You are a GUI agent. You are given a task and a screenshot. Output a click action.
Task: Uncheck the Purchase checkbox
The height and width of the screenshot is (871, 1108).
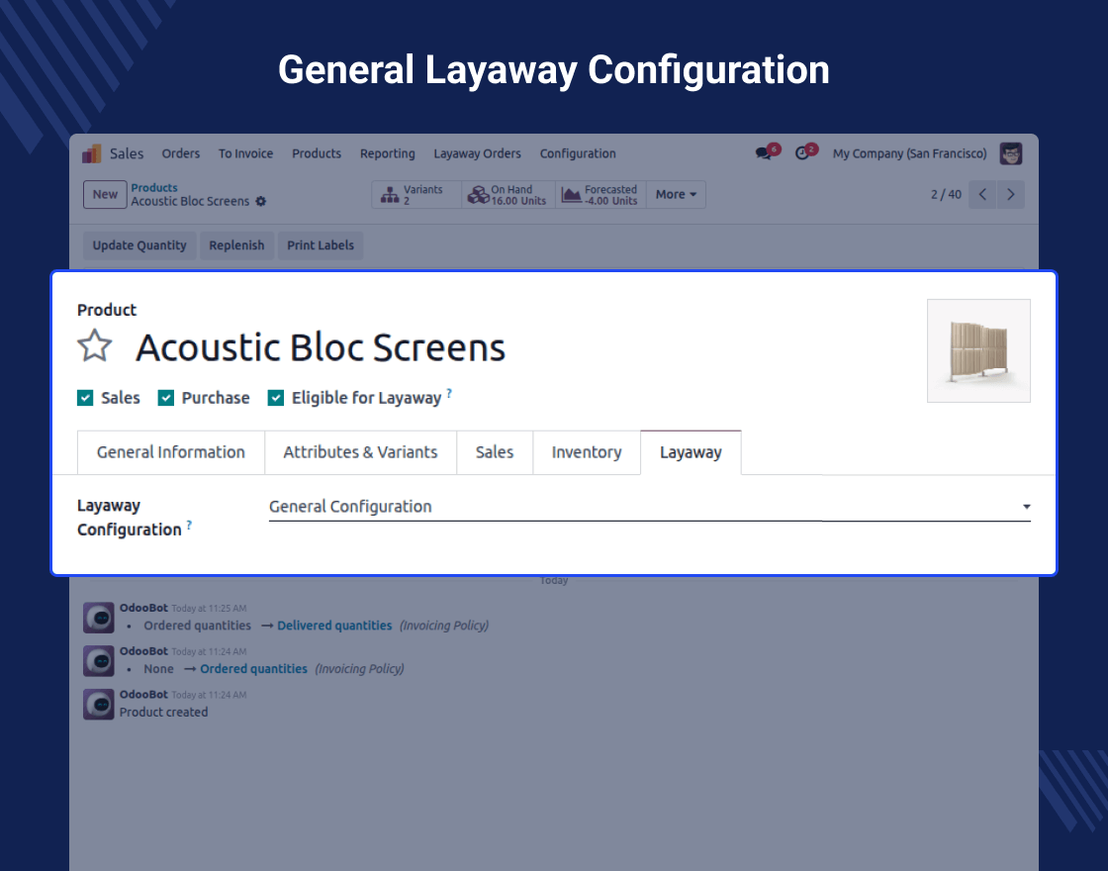pos(166,398)
